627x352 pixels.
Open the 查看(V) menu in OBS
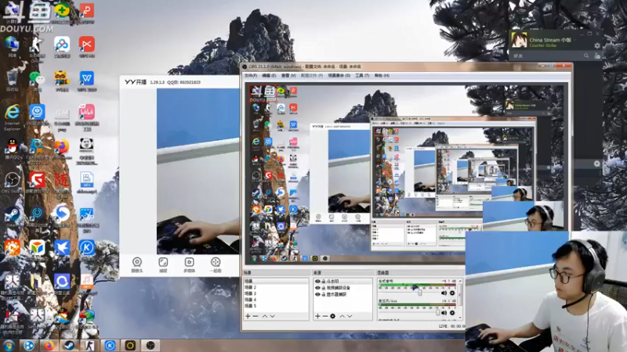pyautogui.click(x=288, y=75)
